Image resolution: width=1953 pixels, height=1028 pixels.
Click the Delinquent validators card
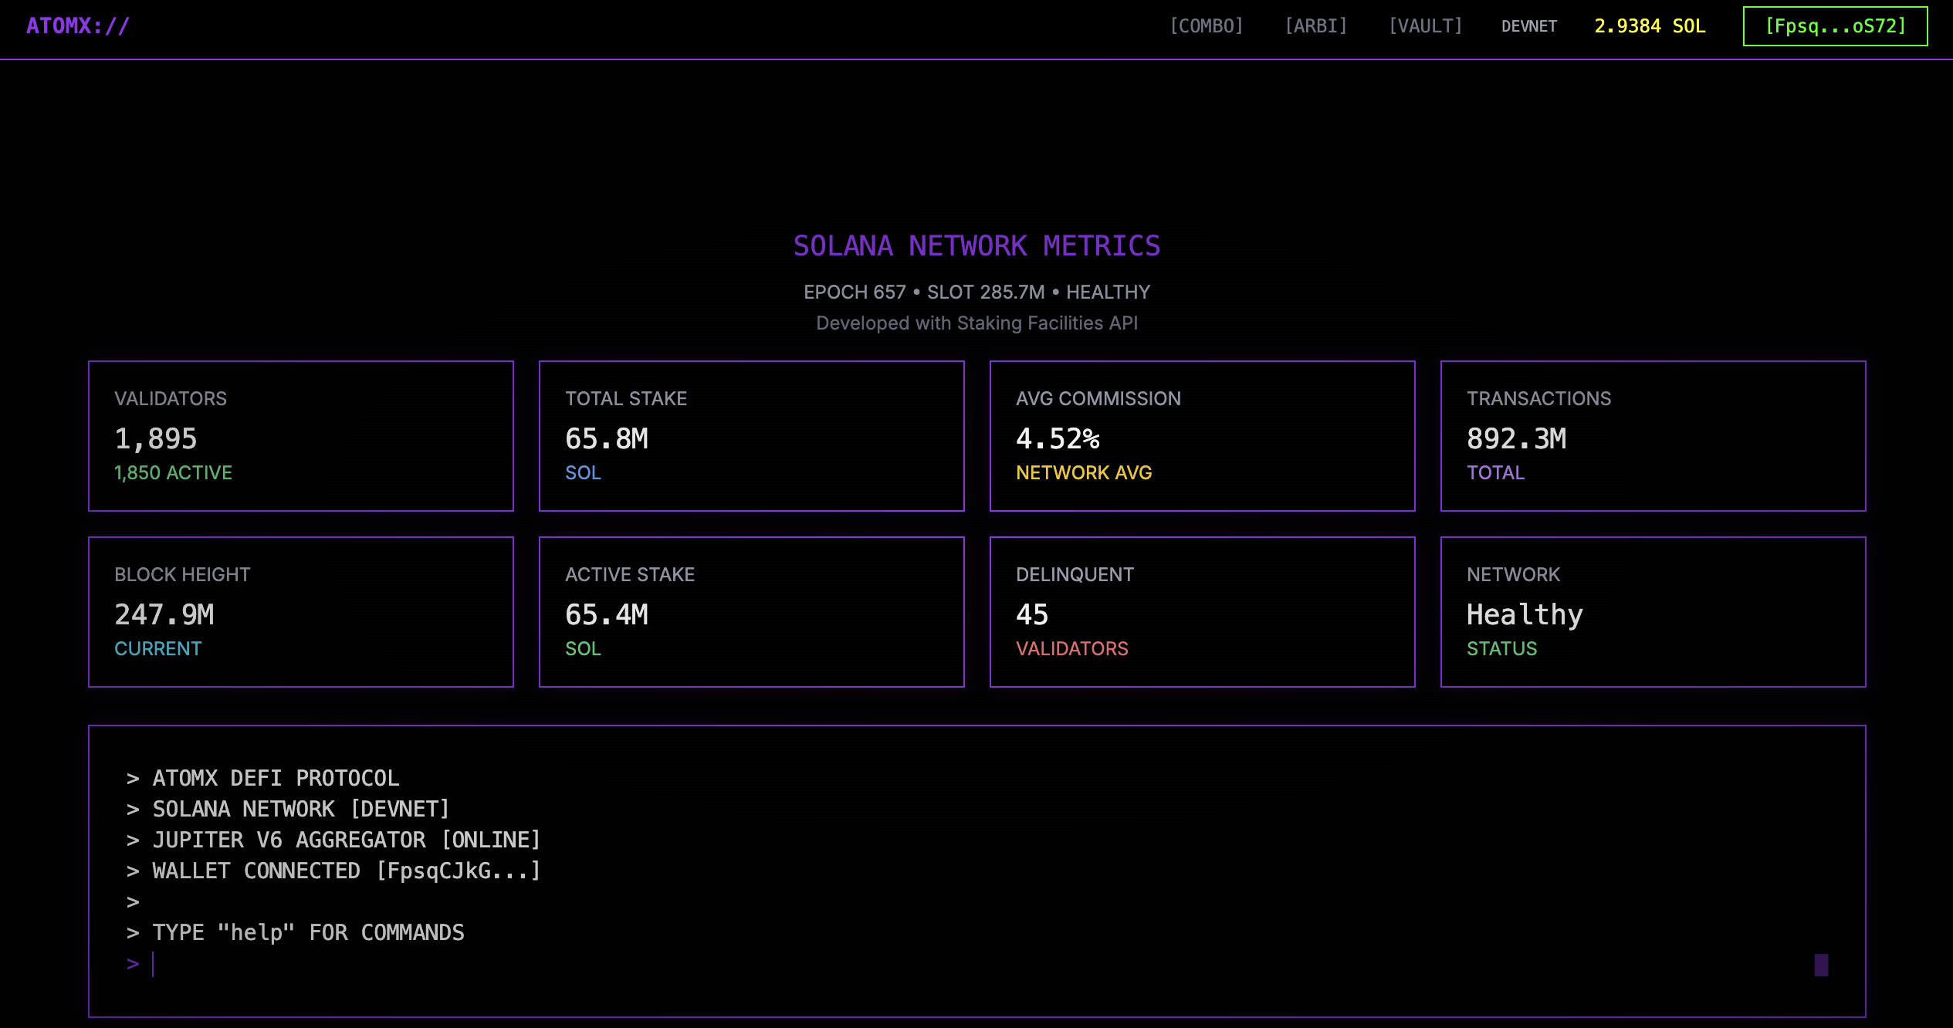(x=1202, y=611)
